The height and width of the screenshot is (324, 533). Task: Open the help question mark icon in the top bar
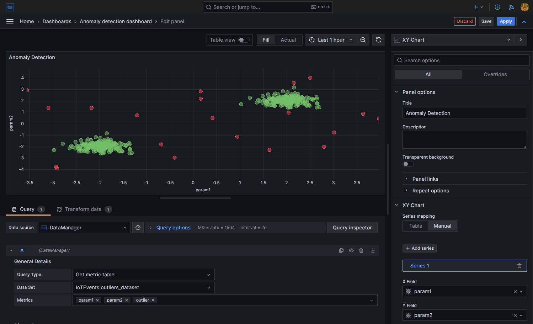coord(497,7)
